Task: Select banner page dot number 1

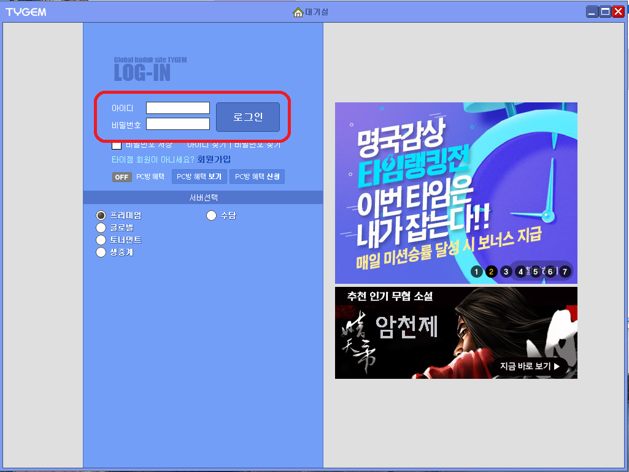Action: pyautogui.click(x=477, y=272)
